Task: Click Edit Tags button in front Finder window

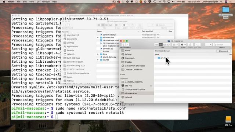Action: point(198,45)
